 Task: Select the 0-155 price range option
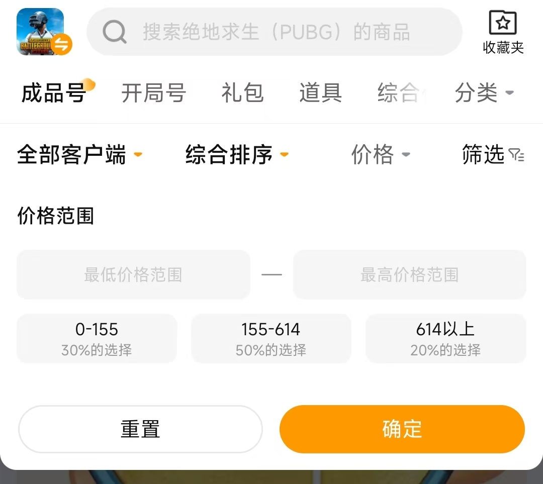(97, 339)
